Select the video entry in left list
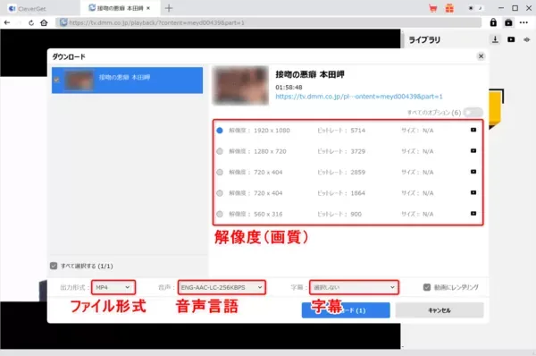This screenshot has height=356, width=536. point(127,81)
